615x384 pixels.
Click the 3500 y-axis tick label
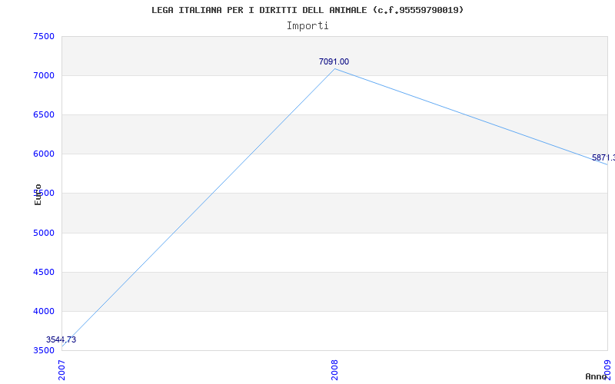coord(44,350)
